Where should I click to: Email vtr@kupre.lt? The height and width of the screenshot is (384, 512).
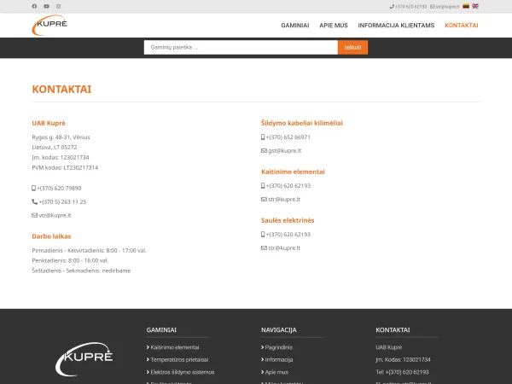(x=51, y=215)
